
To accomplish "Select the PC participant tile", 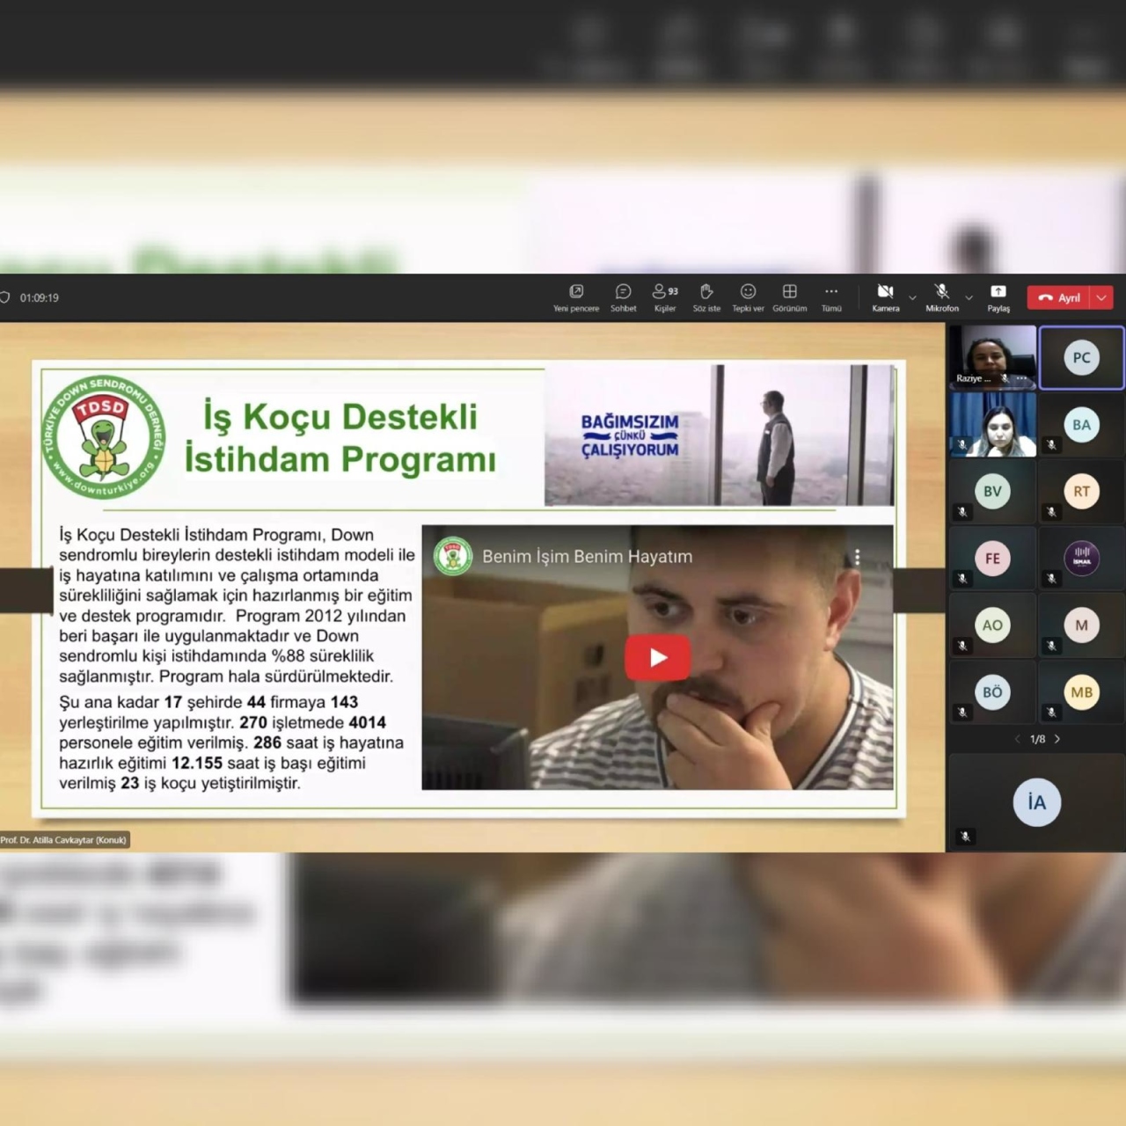I will coord(1081,357).
